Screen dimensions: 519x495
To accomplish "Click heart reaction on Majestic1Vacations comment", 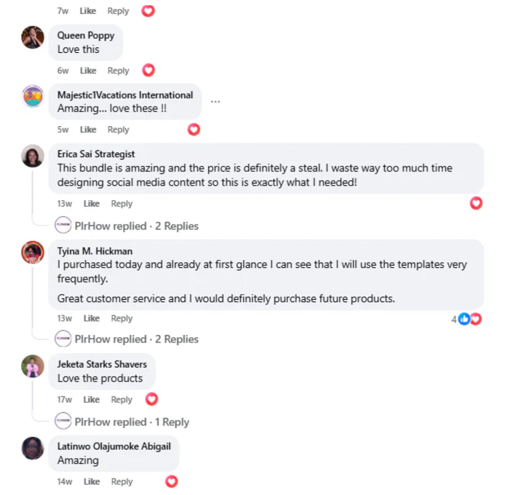I will click(194, 130).
